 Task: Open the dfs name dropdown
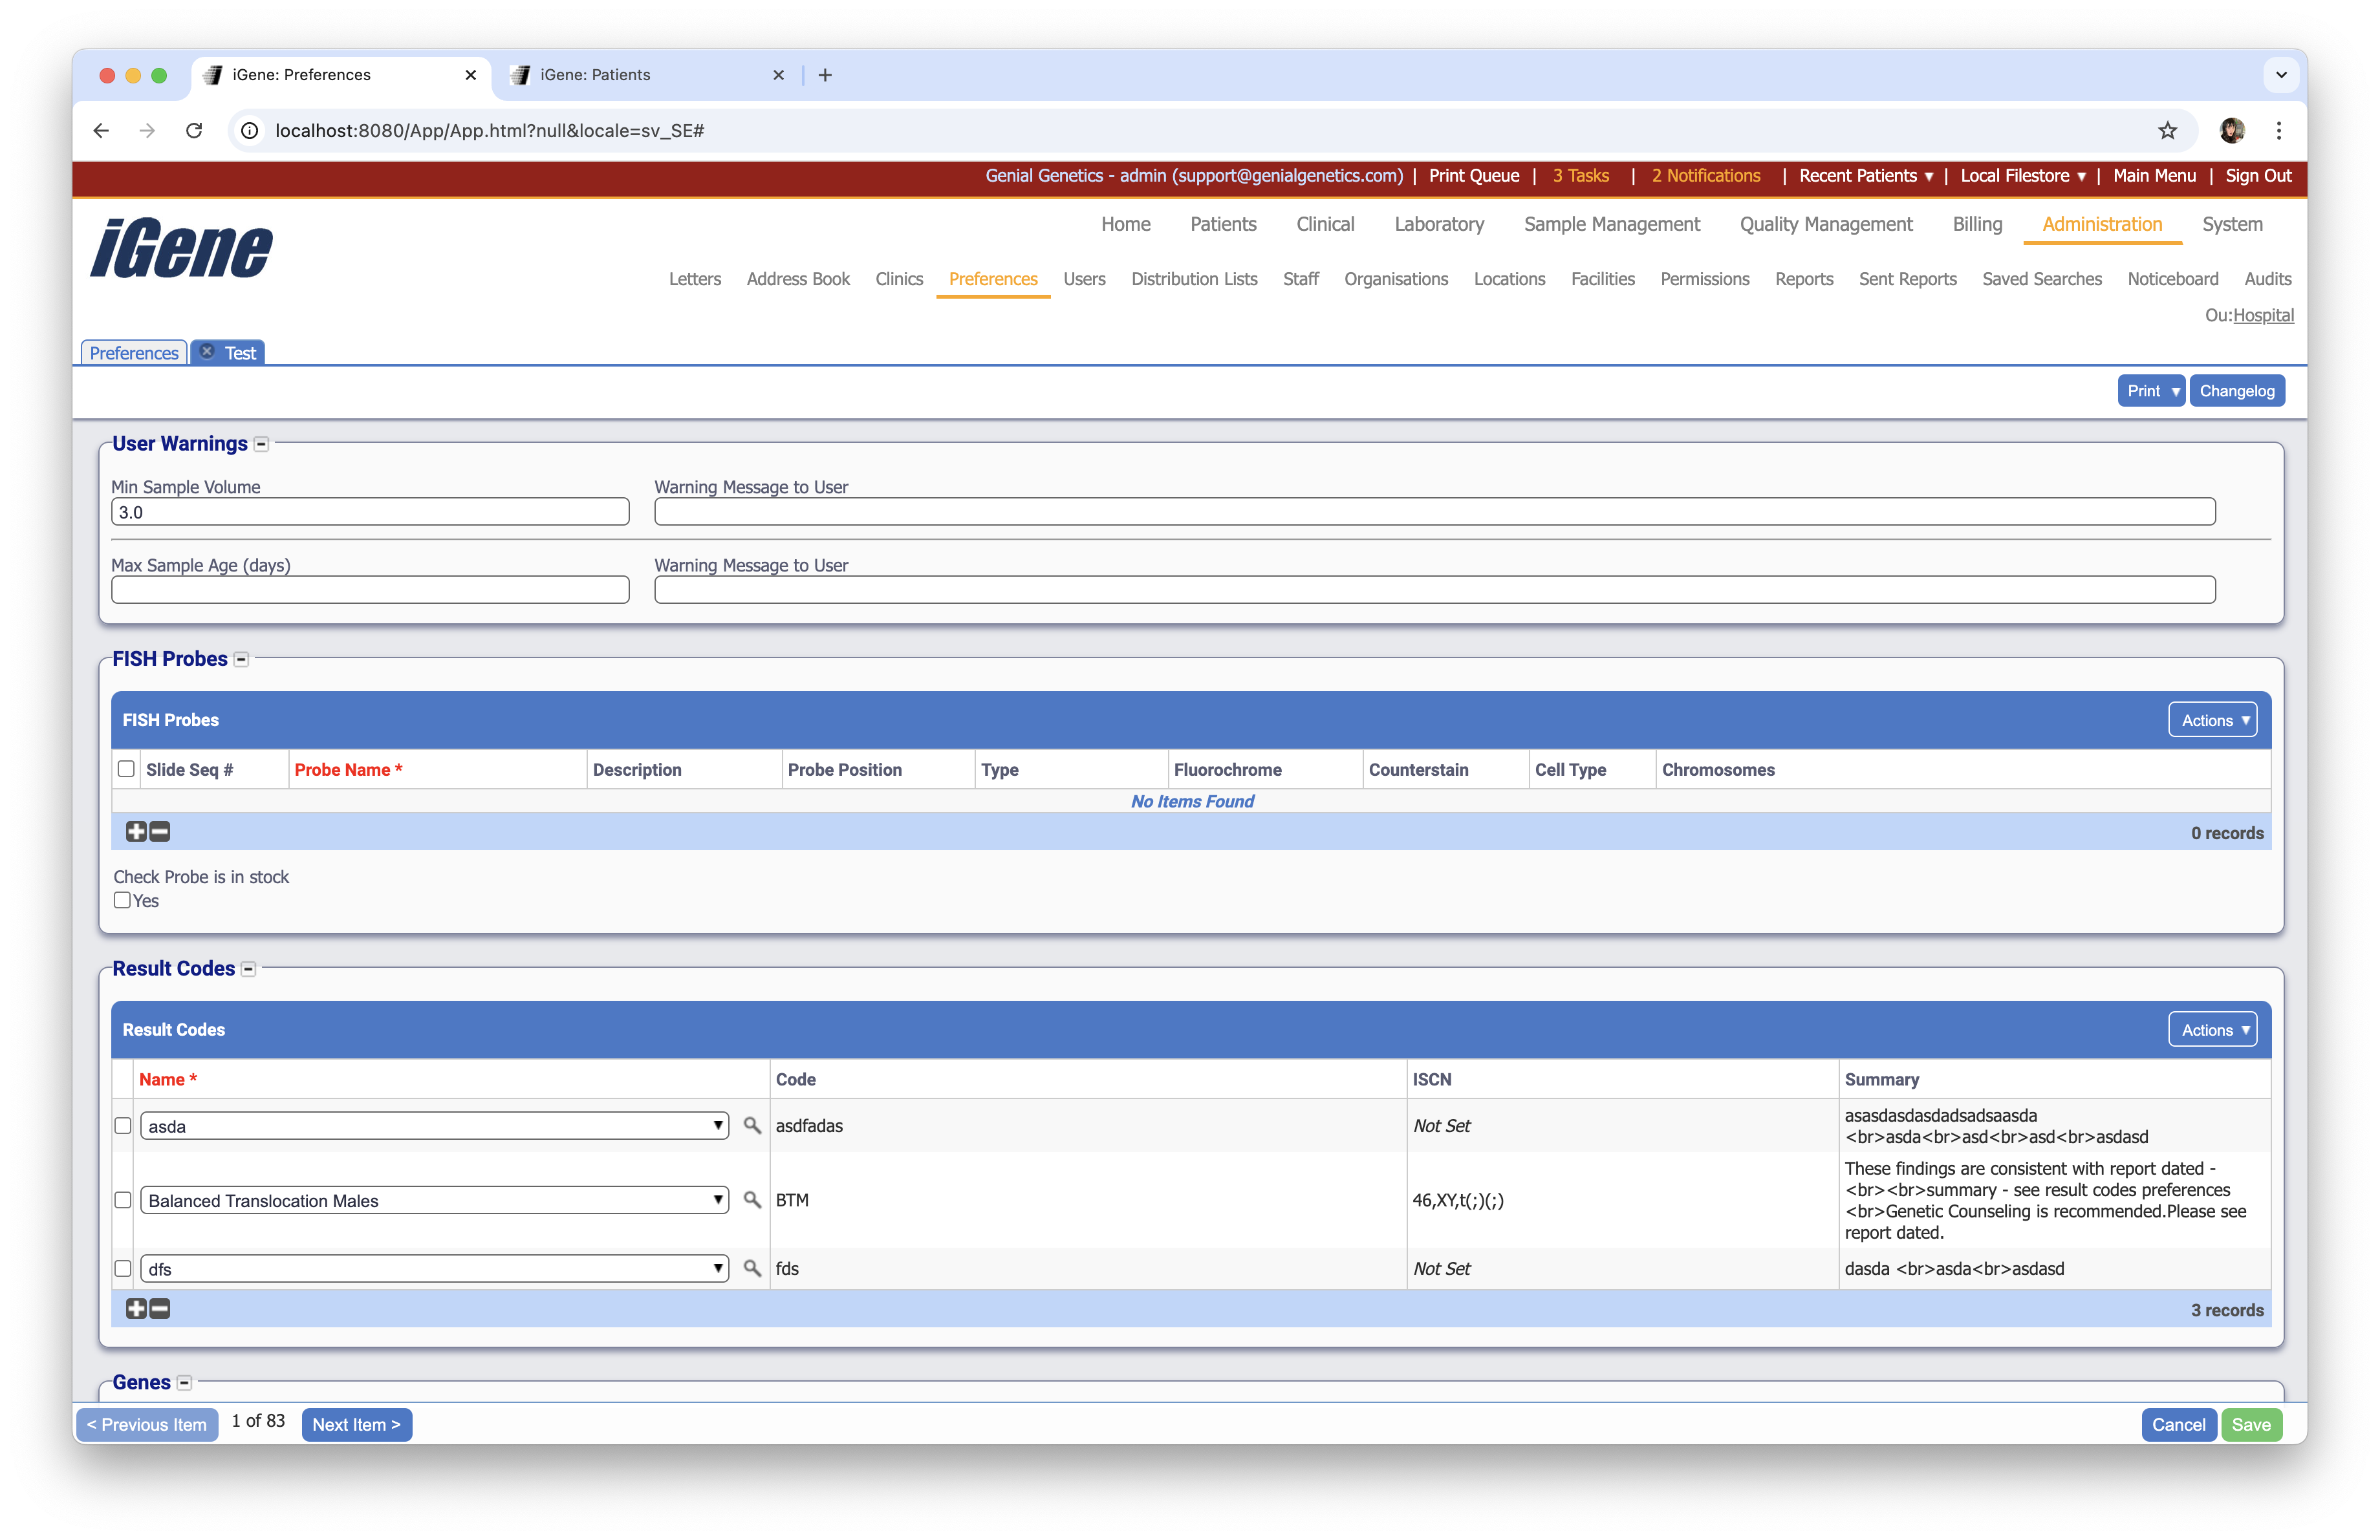coord(718,1269)
